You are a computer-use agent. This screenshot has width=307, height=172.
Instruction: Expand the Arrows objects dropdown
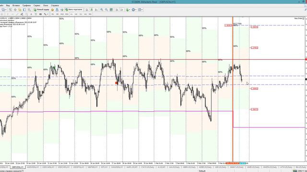click(47, 14)
